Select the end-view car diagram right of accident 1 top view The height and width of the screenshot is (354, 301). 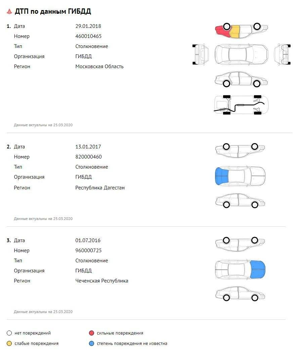click(282, 54)
